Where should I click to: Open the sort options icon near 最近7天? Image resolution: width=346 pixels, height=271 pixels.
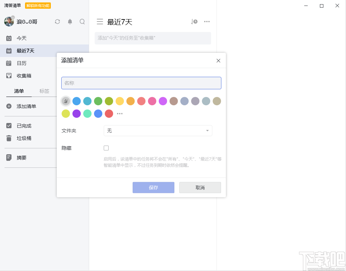(x=194, y=21)
